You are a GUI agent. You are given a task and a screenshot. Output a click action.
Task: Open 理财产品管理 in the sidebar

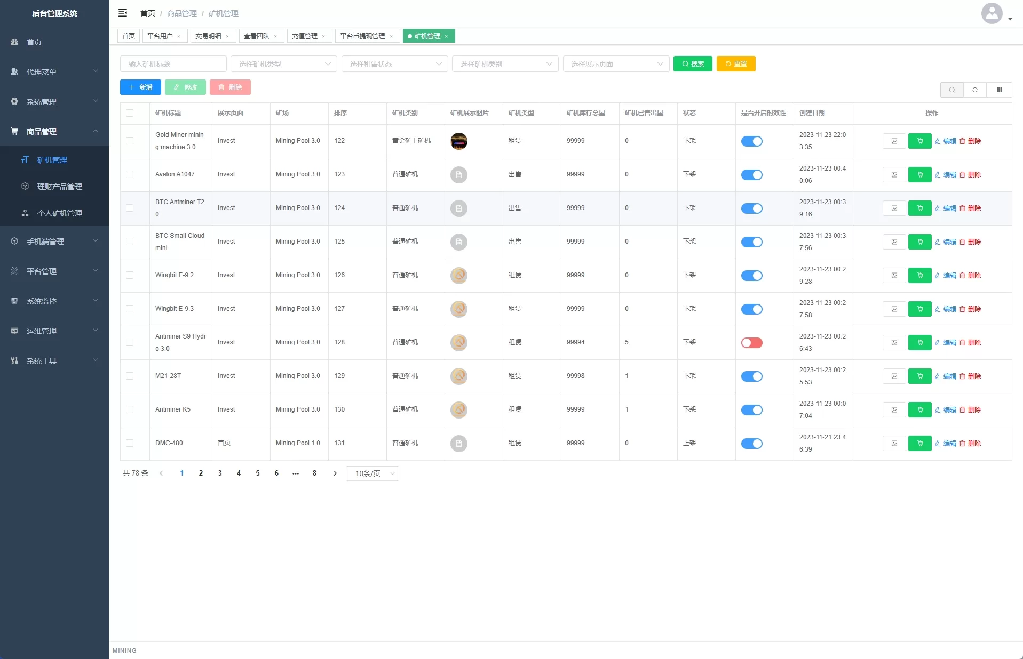[x=59, y=187]
